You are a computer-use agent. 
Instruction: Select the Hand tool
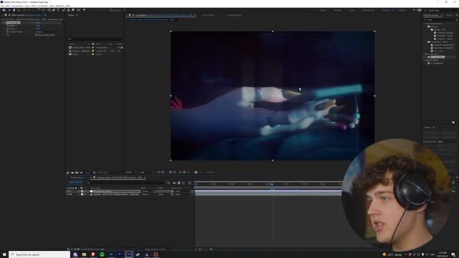click(x=14, y=10)
